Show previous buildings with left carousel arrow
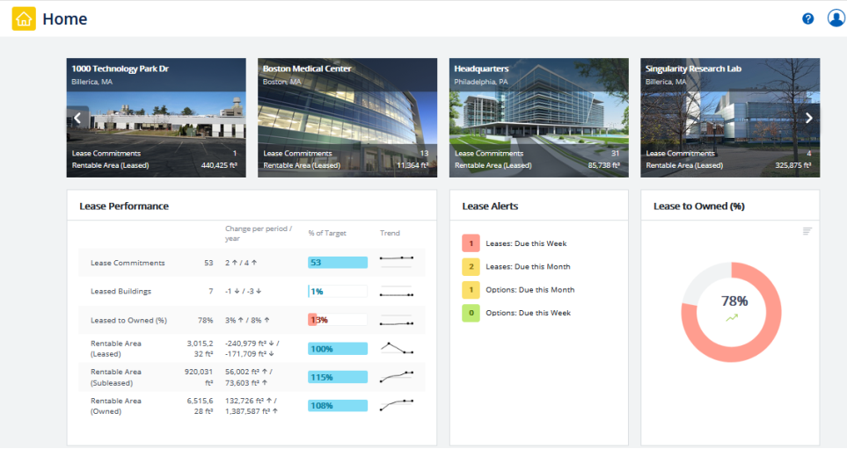The width and height of the screenshot is (847, 449). (x=77, y=118)
